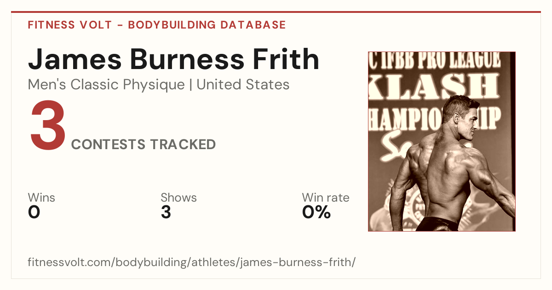Click the Men's Classic Physique division text
Viewport: 552px width, 290px height.
pyautogui.click(x=107, y=85)
